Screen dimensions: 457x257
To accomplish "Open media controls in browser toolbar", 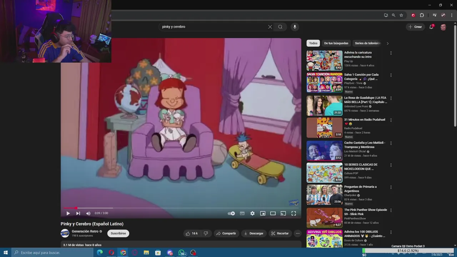I will click(435, 15).
